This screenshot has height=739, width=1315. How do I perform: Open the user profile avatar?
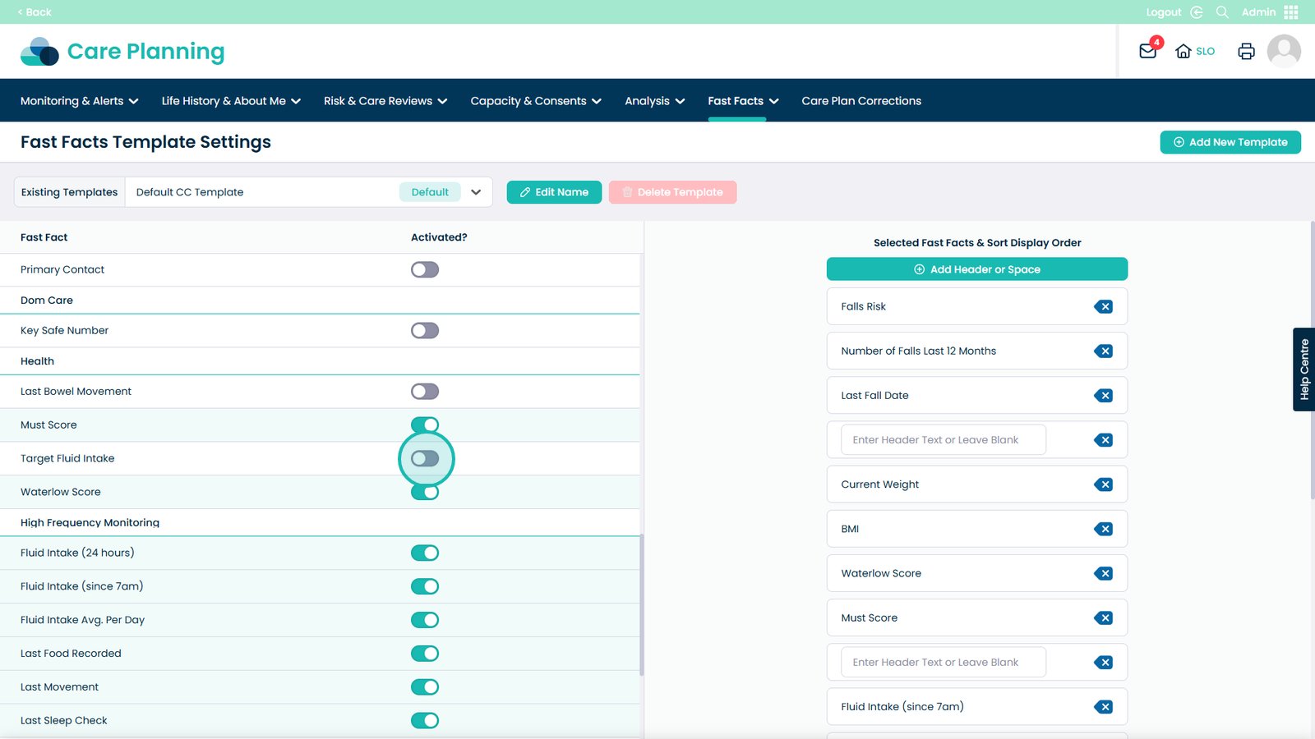(x=1283, y=51)
